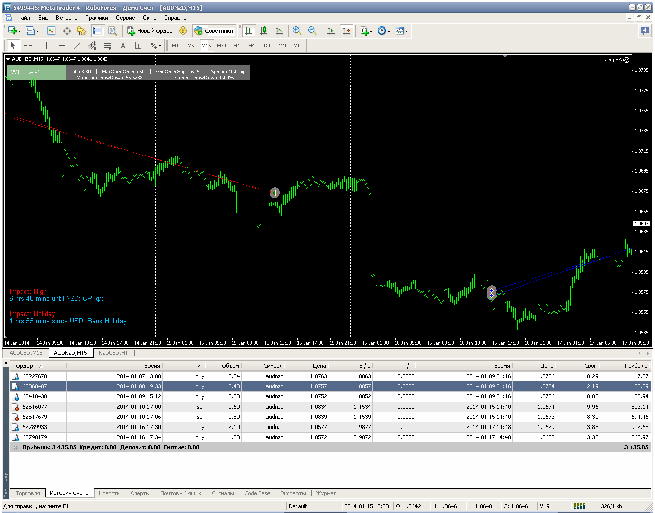The width and height of the screenshot is (655, 513).
Task: Switch to bar chart mode
Action: coord(249,31)
